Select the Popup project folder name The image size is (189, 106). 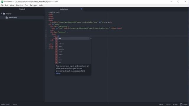pos(9,14)
